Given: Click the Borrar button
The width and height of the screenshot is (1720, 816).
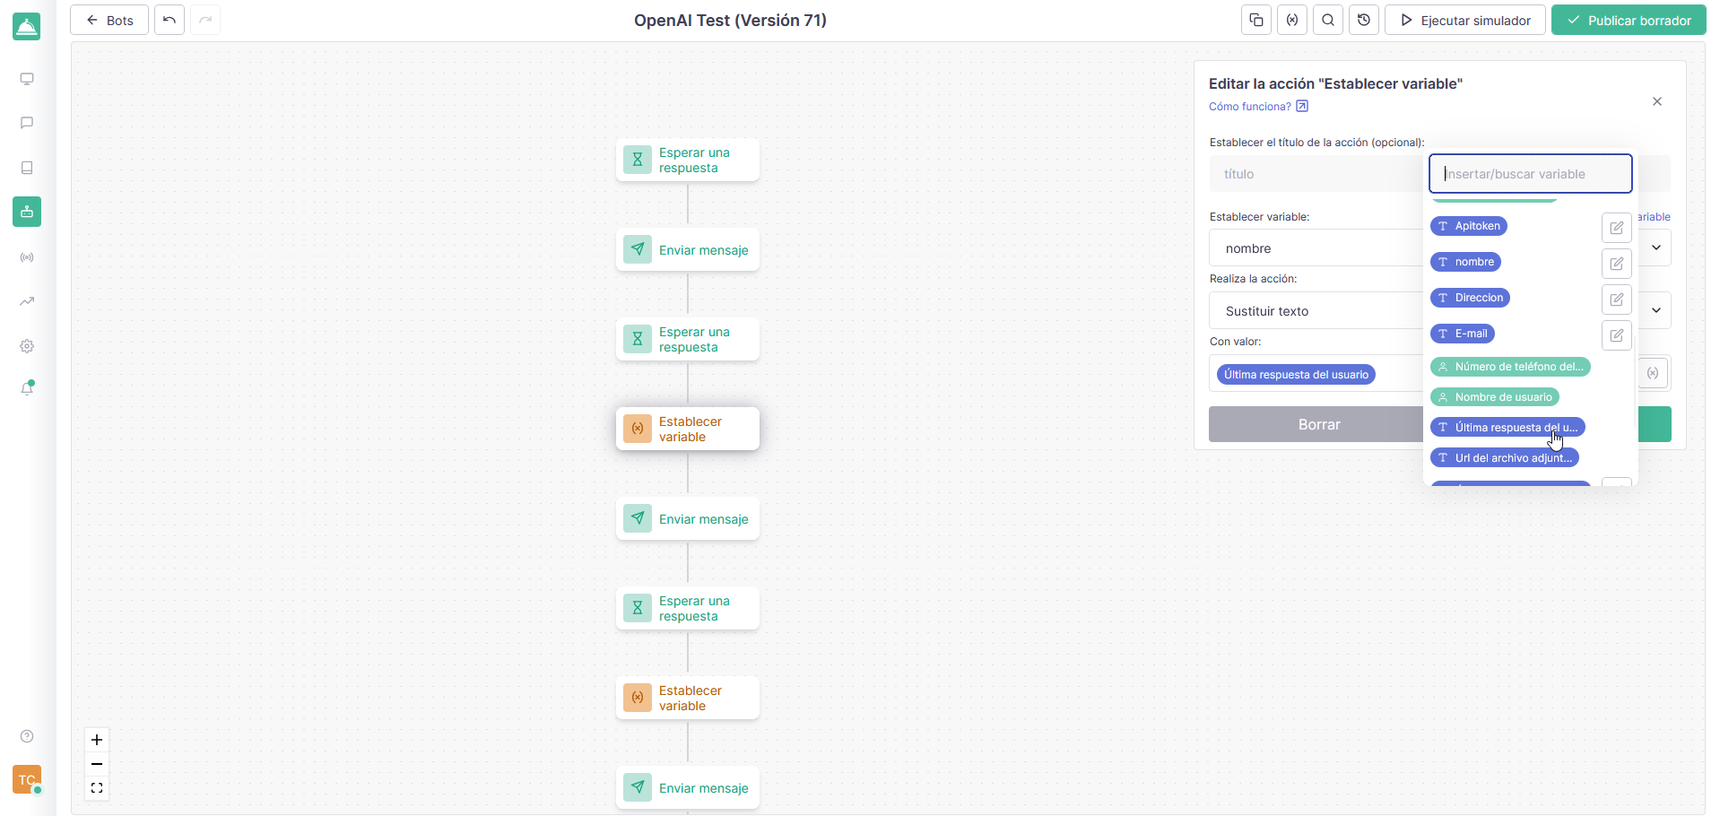Looking at the screenshot, I should point(1318,424).
